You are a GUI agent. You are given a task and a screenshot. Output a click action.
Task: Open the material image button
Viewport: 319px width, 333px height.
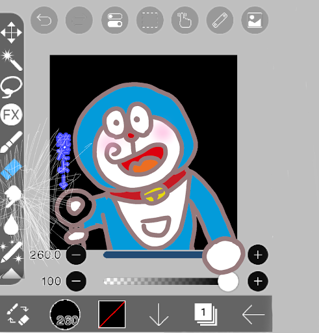tap(255, 20)
